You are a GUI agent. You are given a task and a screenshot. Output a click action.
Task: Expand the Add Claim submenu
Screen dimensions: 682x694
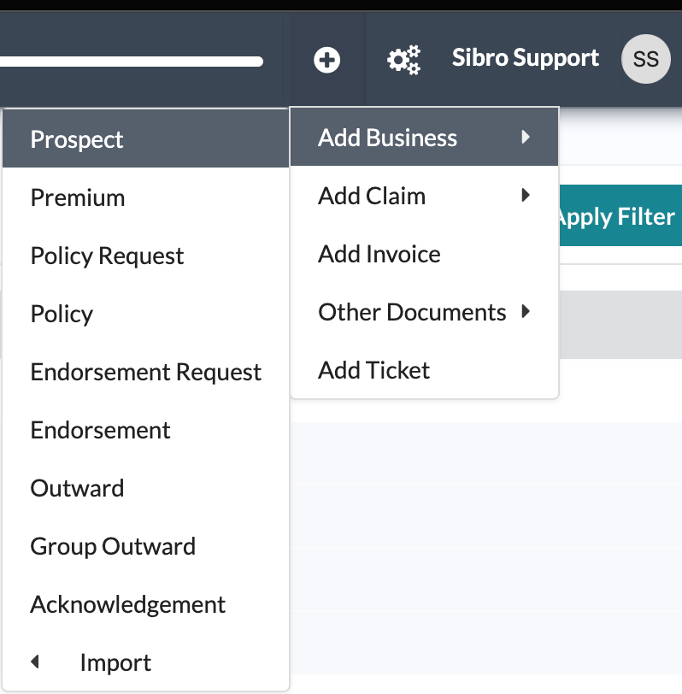coord(372,195)
